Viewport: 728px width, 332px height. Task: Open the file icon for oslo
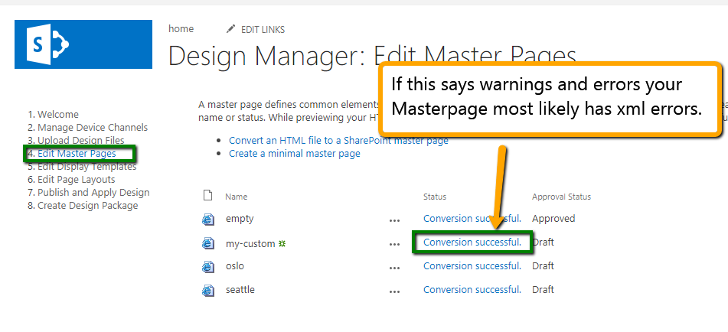pyautogui.click(x=208, y=267)
